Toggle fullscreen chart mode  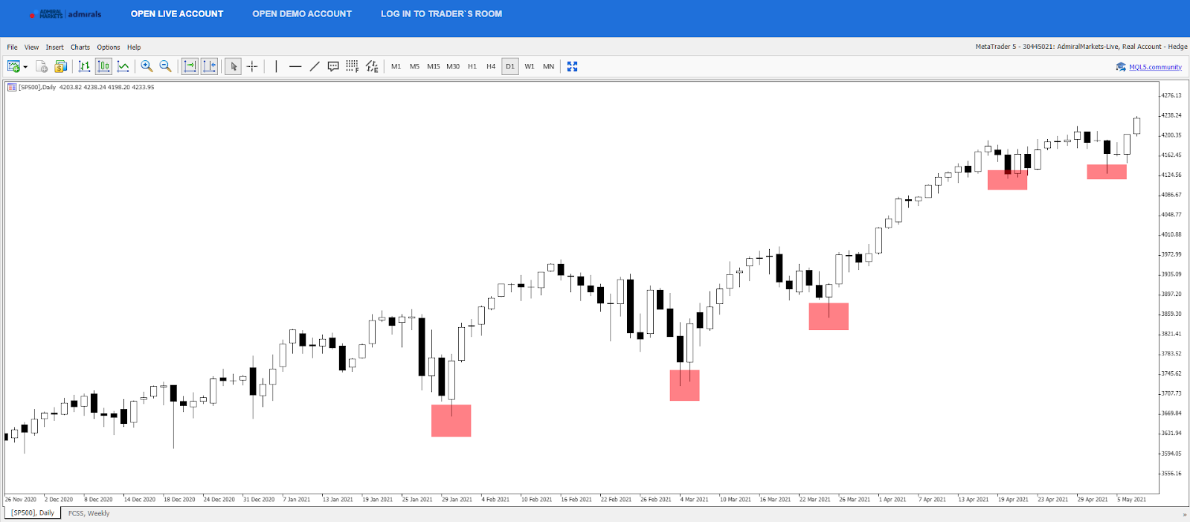click(572, 66)
